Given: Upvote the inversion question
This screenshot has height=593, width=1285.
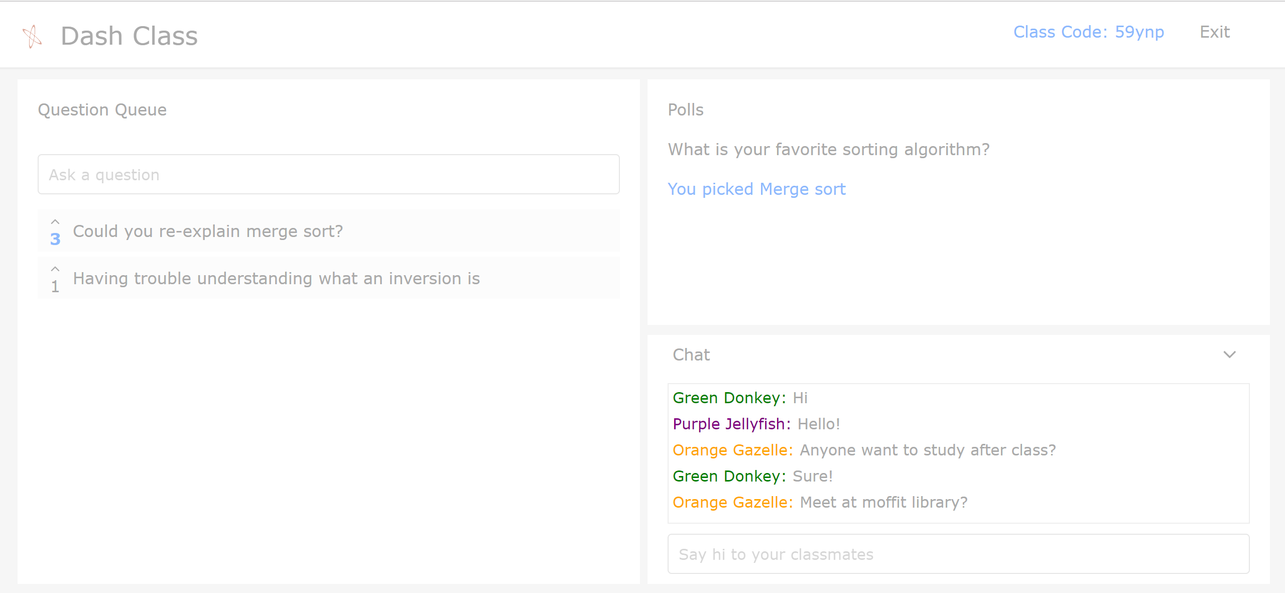Looking at the screenshot, I should (55, 269).
